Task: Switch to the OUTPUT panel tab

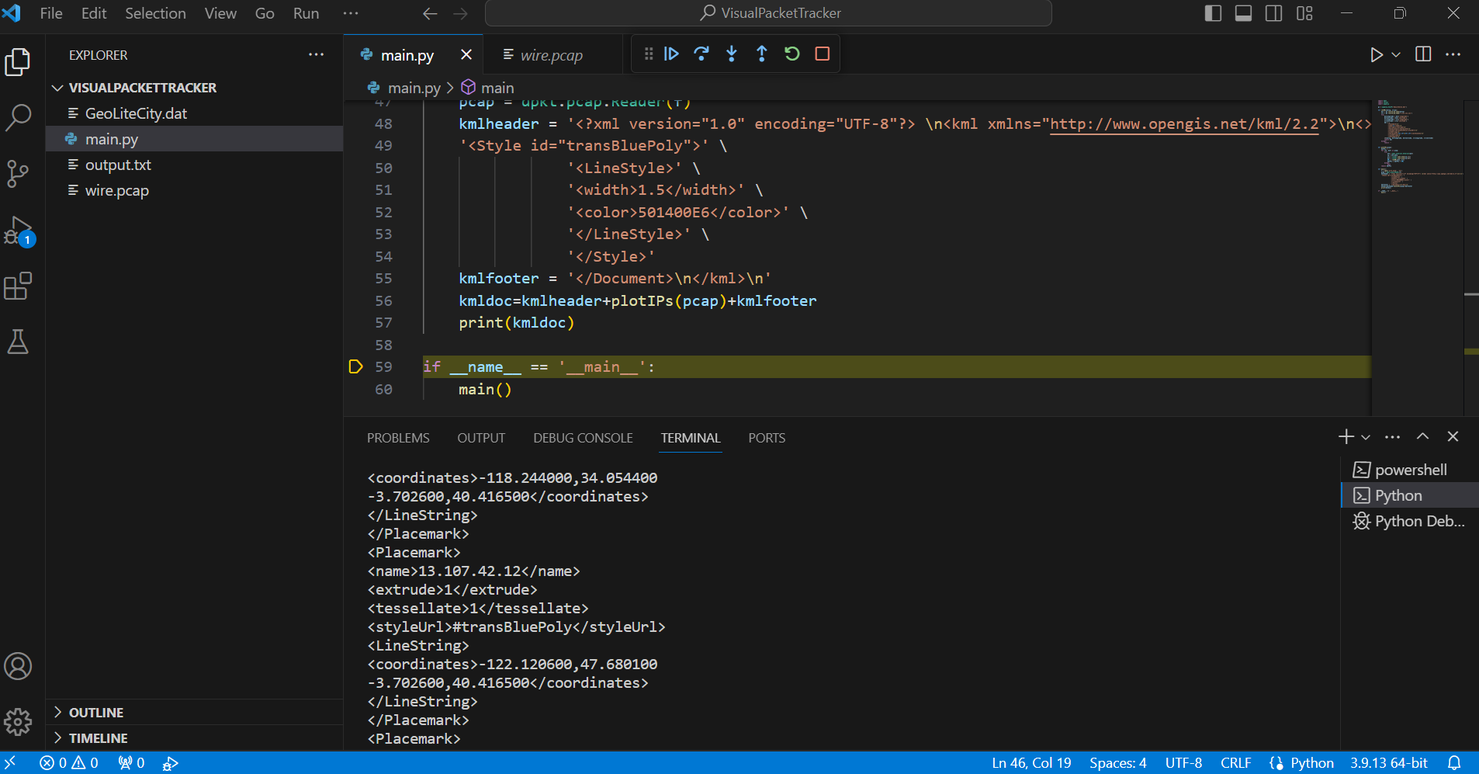Action: point(481,438)
